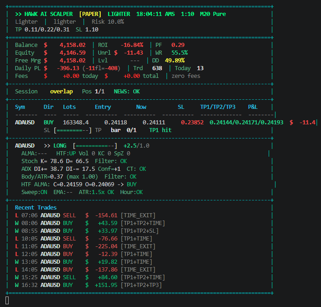Select the zero fees note
This screenshot has height=307, width=321.
[186, 76]
